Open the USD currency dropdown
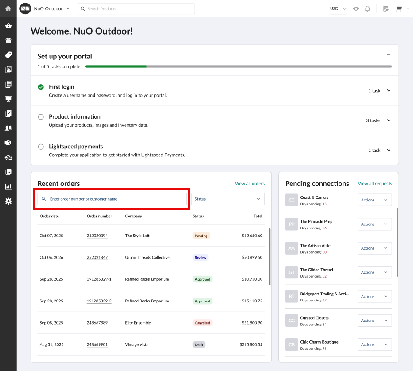Viewport: 413px width, 371px height. (x=338, y=8)
